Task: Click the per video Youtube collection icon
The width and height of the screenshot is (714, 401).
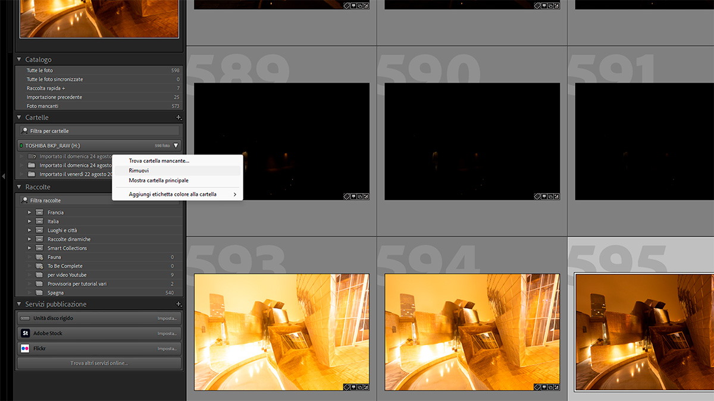Action: (39, 274)
